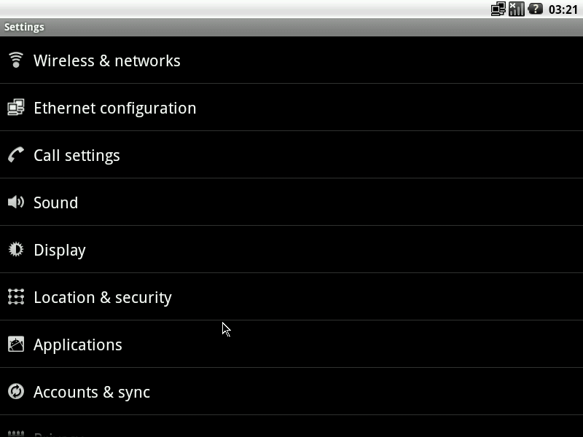Tap the brightness sun icon for Display
This screenshot has height=437, width=583.
point(16,249)
